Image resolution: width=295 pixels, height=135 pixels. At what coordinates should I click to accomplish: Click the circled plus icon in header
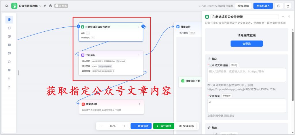point(50,6)
